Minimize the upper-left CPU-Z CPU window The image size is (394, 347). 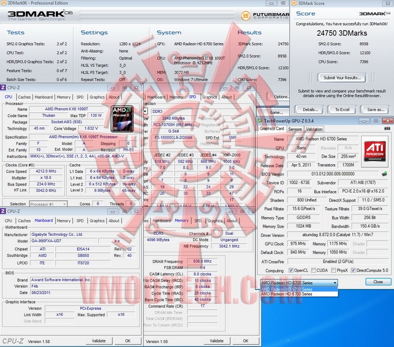(113, 88)
